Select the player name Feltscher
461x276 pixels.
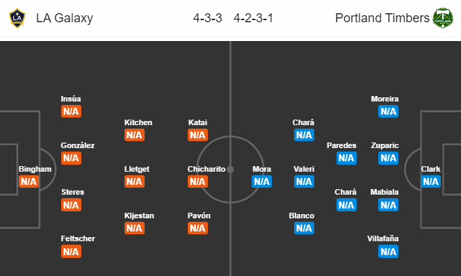point(78,238)
